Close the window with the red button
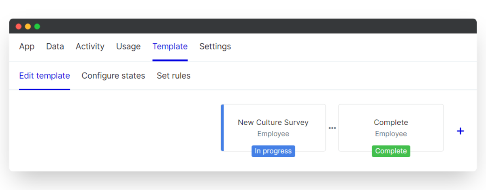The height and width of the screenshot is (190, 486). point(19,26)
